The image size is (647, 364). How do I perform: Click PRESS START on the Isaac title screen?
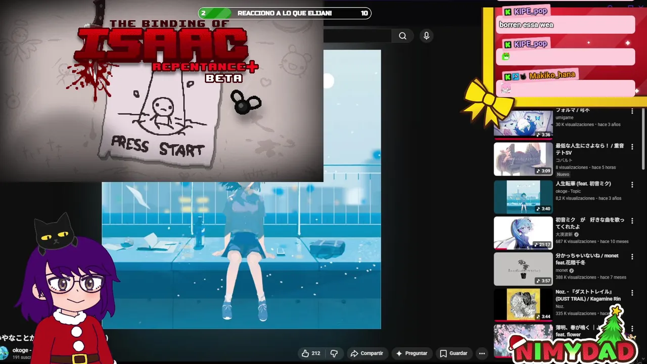click(158, 147)
